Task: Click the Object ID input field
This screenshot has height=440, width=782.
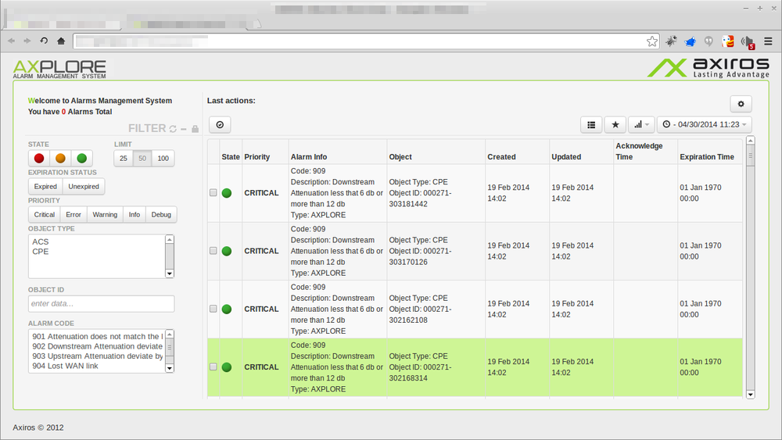Action: pyautogui.click(x=101, y=304)
